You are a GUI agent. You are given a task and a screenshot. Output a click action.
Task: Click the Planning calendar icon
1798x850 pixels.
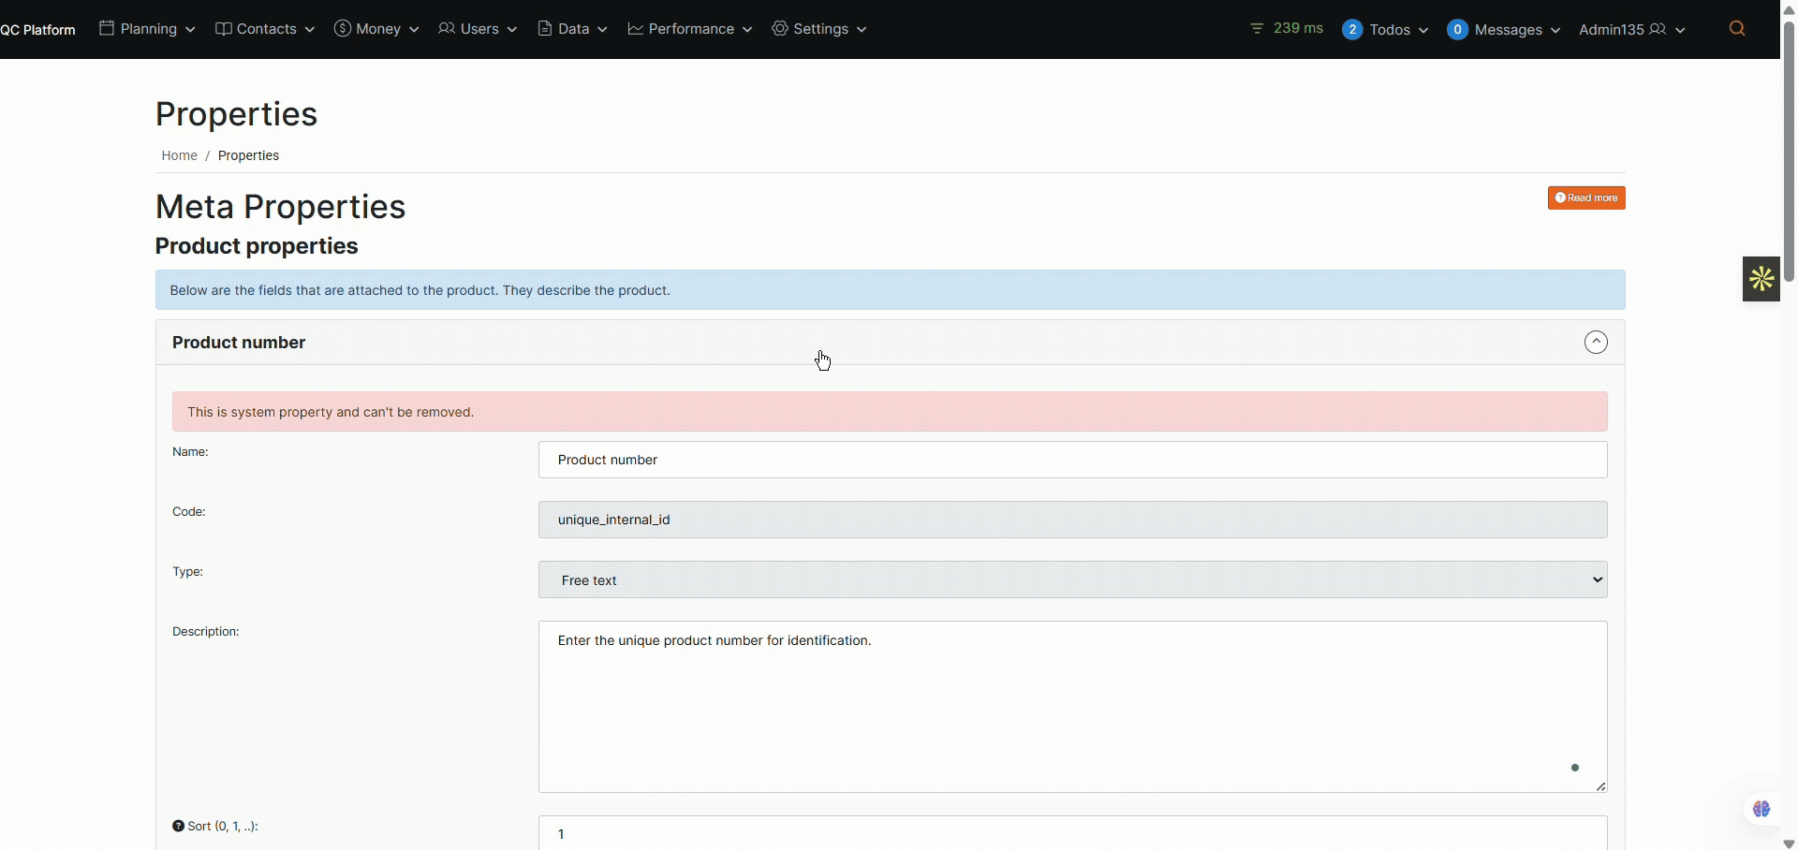tap(106, 28)
